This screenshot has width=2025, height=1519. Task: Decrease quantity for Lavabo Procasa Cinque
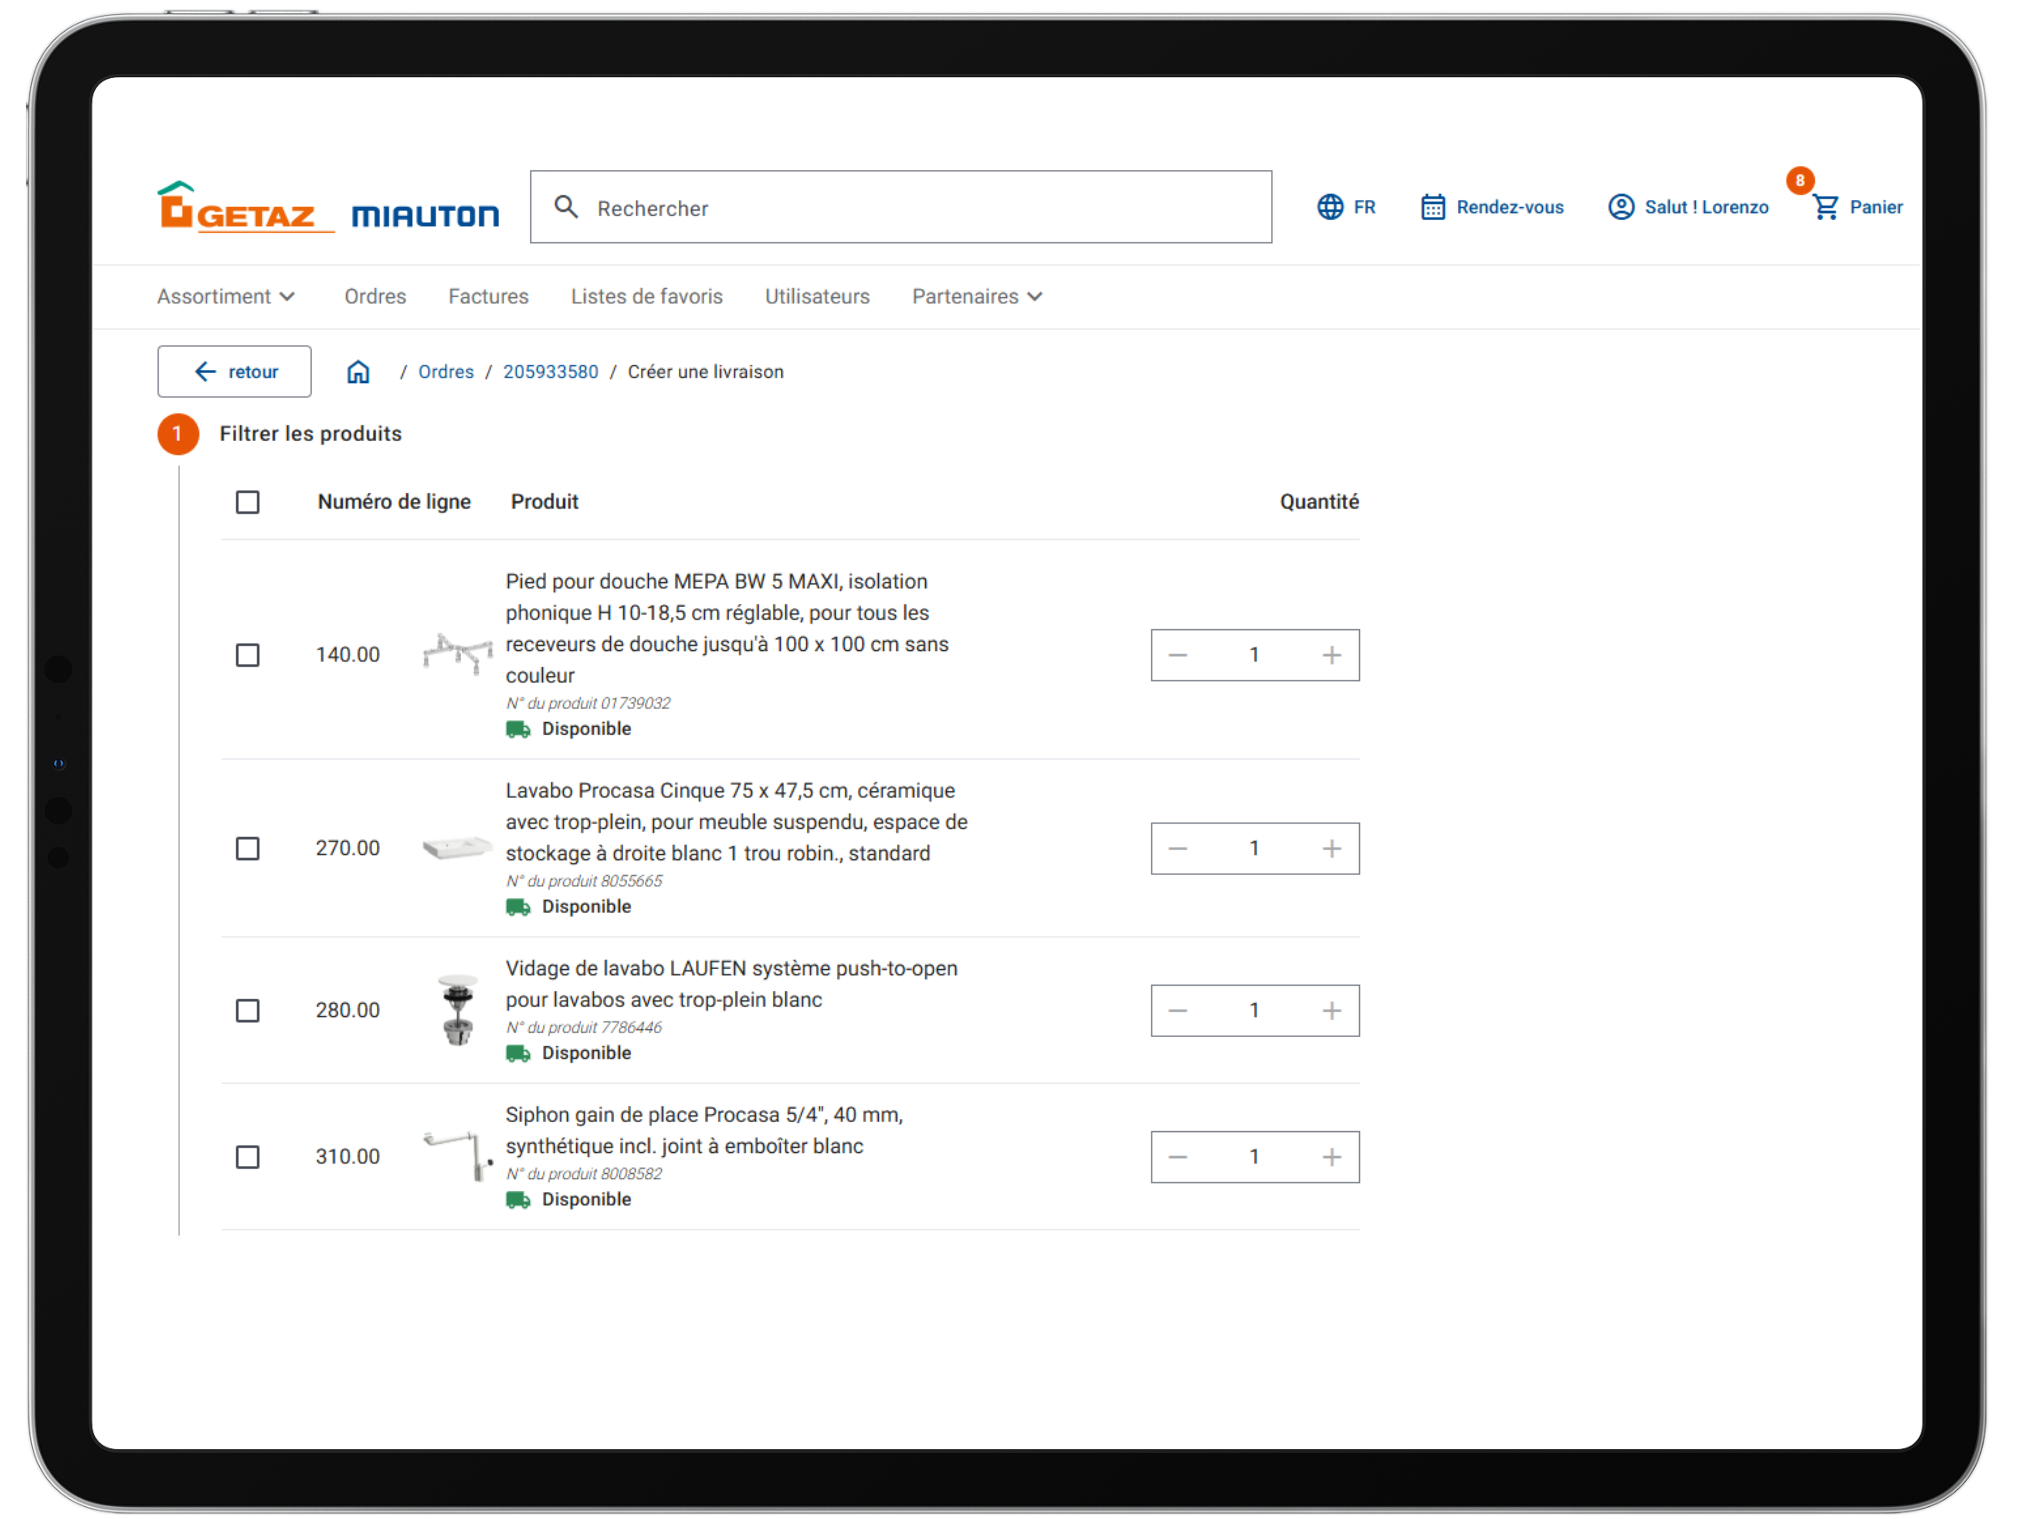(x=1178, y=849)
